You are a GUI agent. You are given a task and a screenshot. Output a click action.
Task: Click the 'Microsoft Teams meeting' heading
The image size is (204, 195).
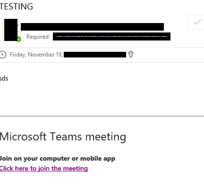(63, 137)
